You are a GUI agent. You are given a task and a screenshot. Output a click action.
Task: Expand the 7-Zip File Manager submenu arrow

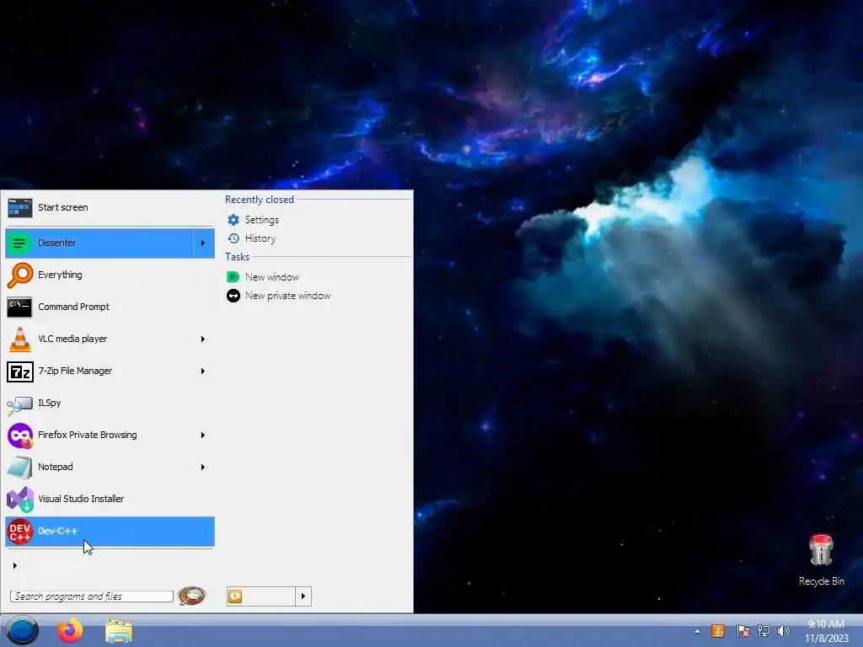[x=203, y=372]
